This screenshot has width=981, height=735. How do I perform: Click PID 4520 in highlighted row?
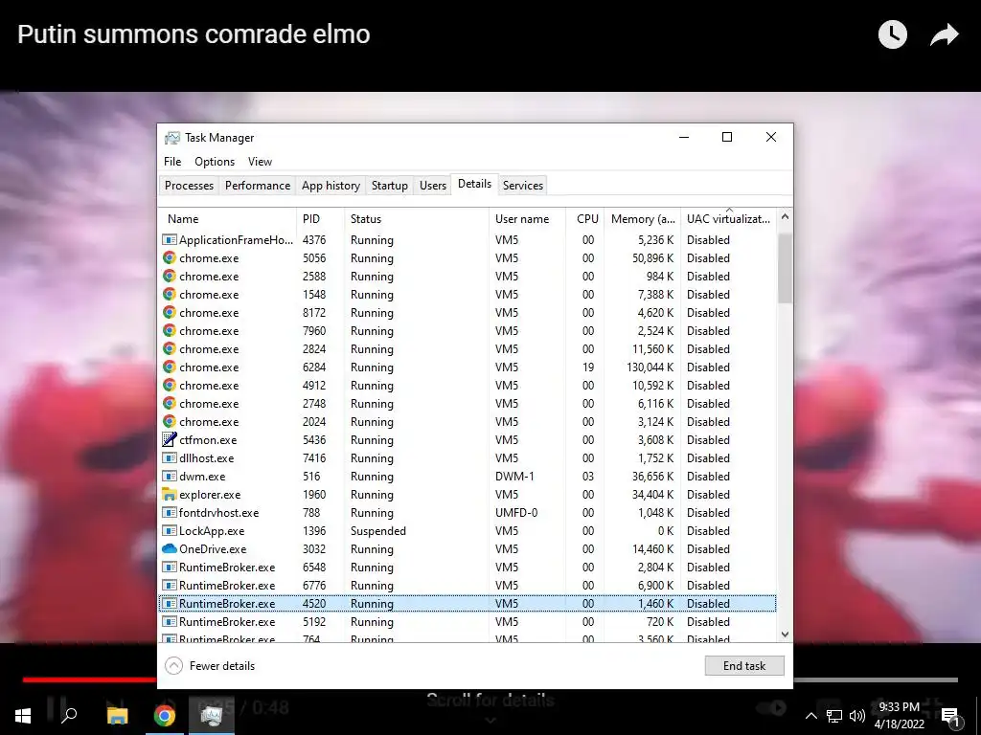tap(314, 603)
